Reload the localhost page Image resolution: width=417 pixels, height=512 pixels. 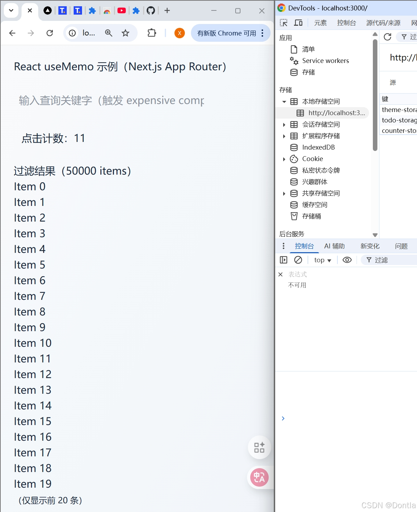pyautogui.click(x=50, y=33)
